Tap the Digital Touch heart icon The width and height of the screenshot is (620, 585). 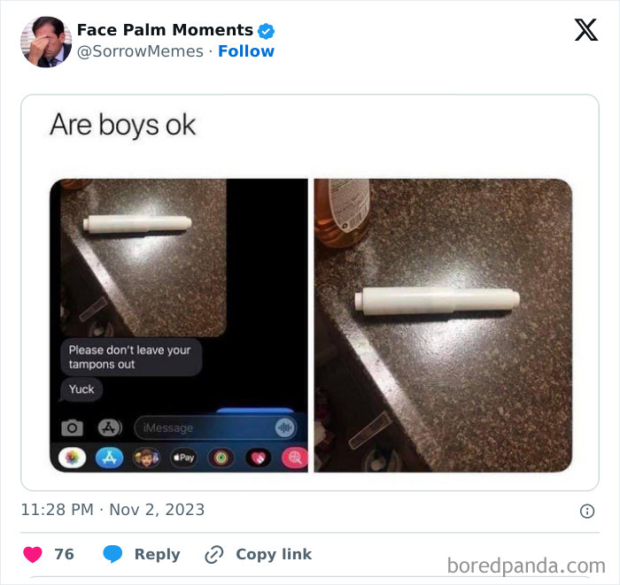pos(259,458)
